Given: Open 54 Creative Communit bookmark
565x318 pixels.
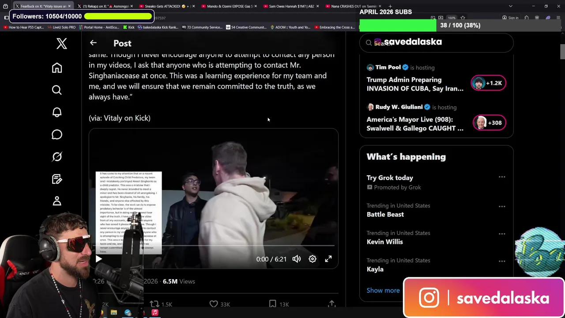Looking at the screenshot, I should 246,27.
